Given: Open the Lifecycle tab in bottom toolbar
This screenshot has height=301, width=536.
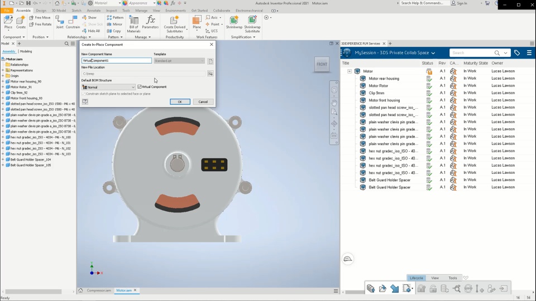Looking at the screenshot, I should click(x=416, y=278).
